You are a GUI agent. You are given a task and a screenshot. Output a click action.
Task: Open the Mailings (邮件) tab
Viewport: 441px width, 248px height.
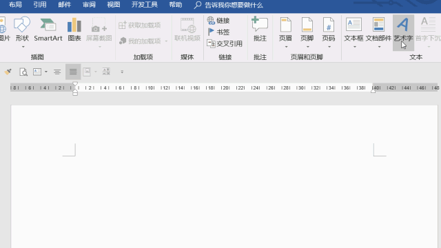[x=64, y=5]
